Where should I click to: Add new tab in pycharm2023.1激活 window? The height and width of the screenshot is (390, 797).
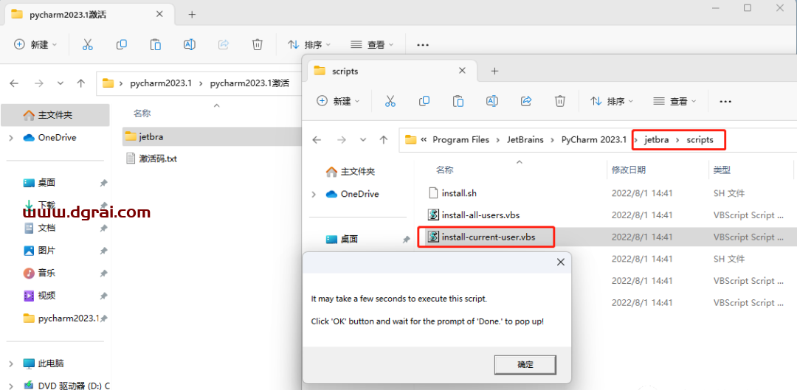pos(192,15)
